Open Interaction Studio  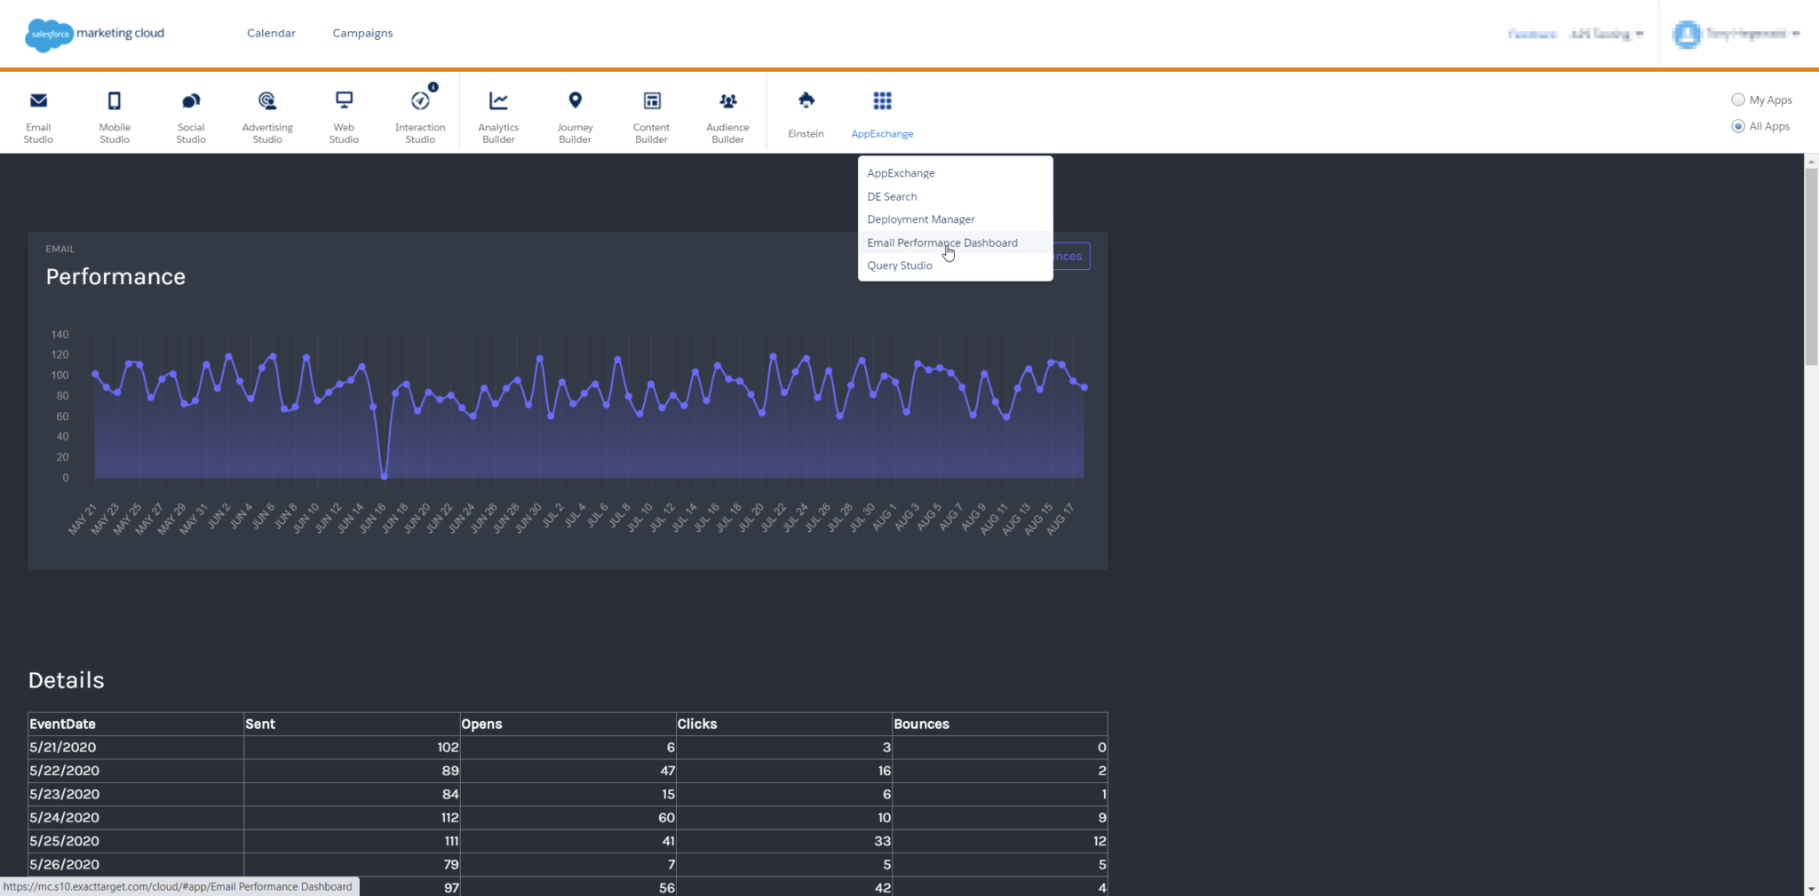point(420,116)
